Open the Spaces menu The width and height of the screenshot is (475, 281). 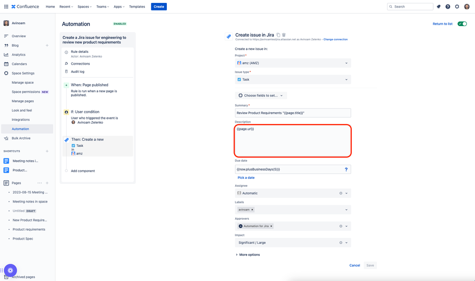pyautogui.click(x=85, y=7)
